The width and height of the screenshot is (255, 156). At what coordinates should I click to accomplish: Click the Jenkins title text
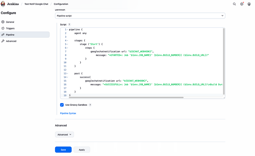point(13,4)
